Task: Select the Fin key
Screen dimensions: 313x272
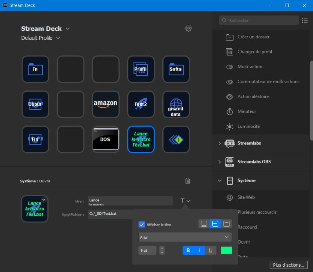Action: (x=35, y=139)
